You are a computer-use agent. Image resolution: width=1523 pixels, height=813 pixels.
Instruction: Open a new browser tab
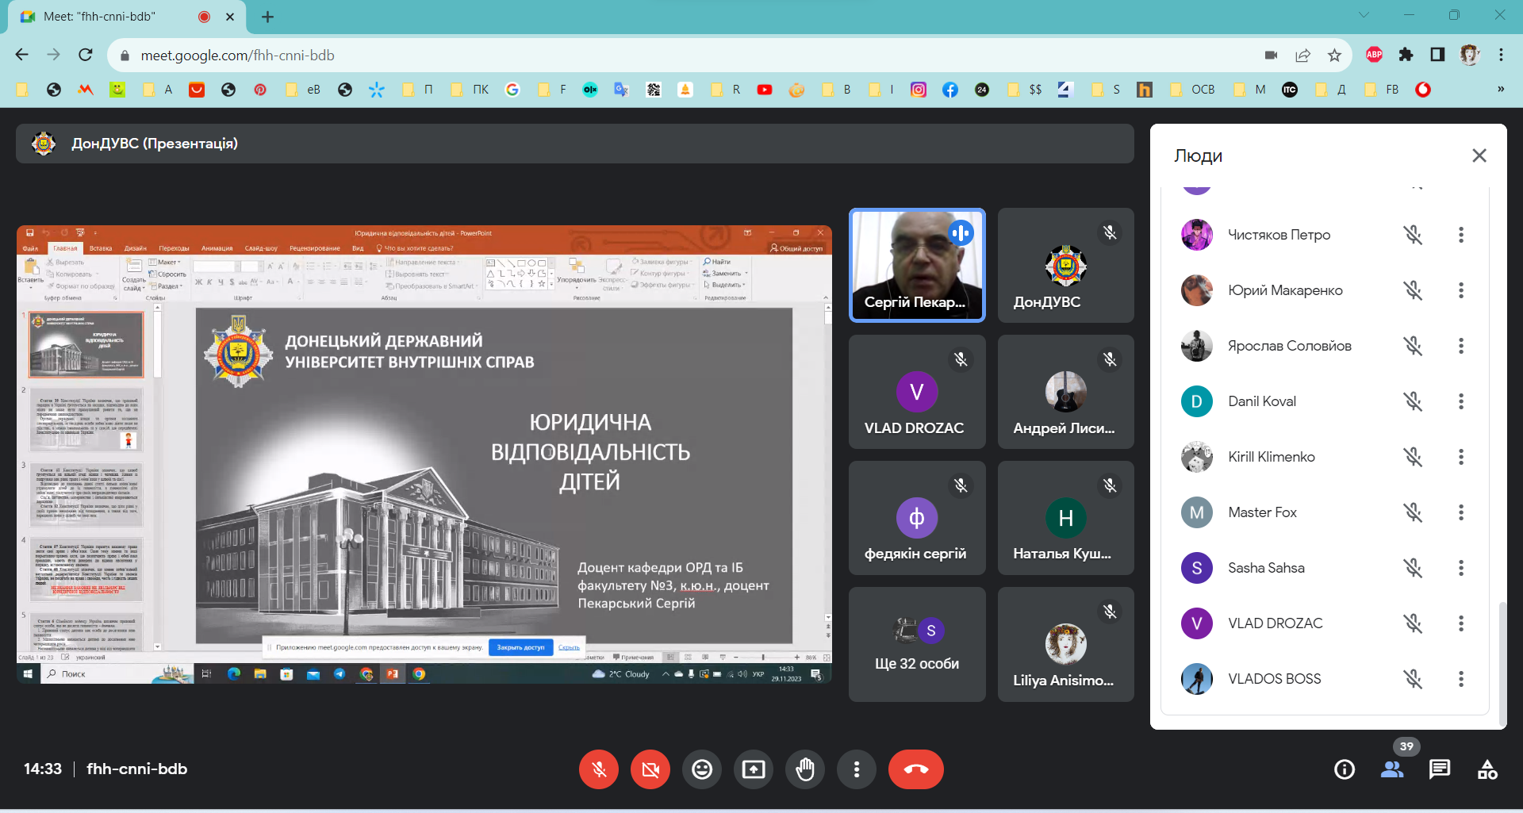tap(267, 17)
